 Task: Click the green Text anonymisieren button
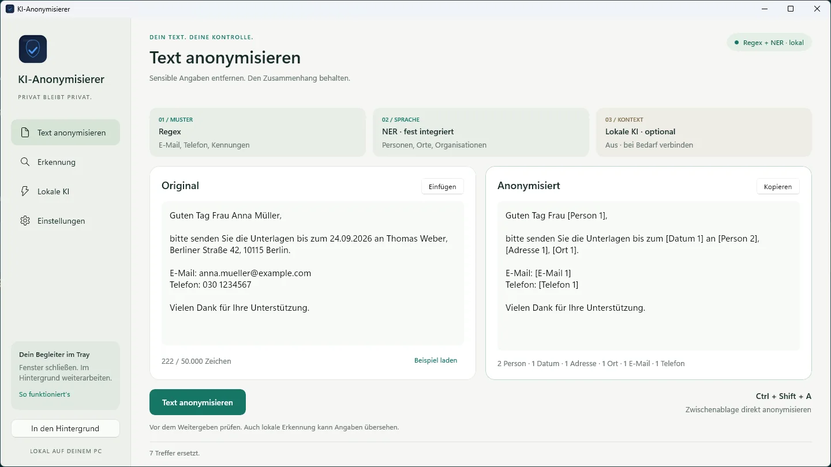tap(197, 402)
